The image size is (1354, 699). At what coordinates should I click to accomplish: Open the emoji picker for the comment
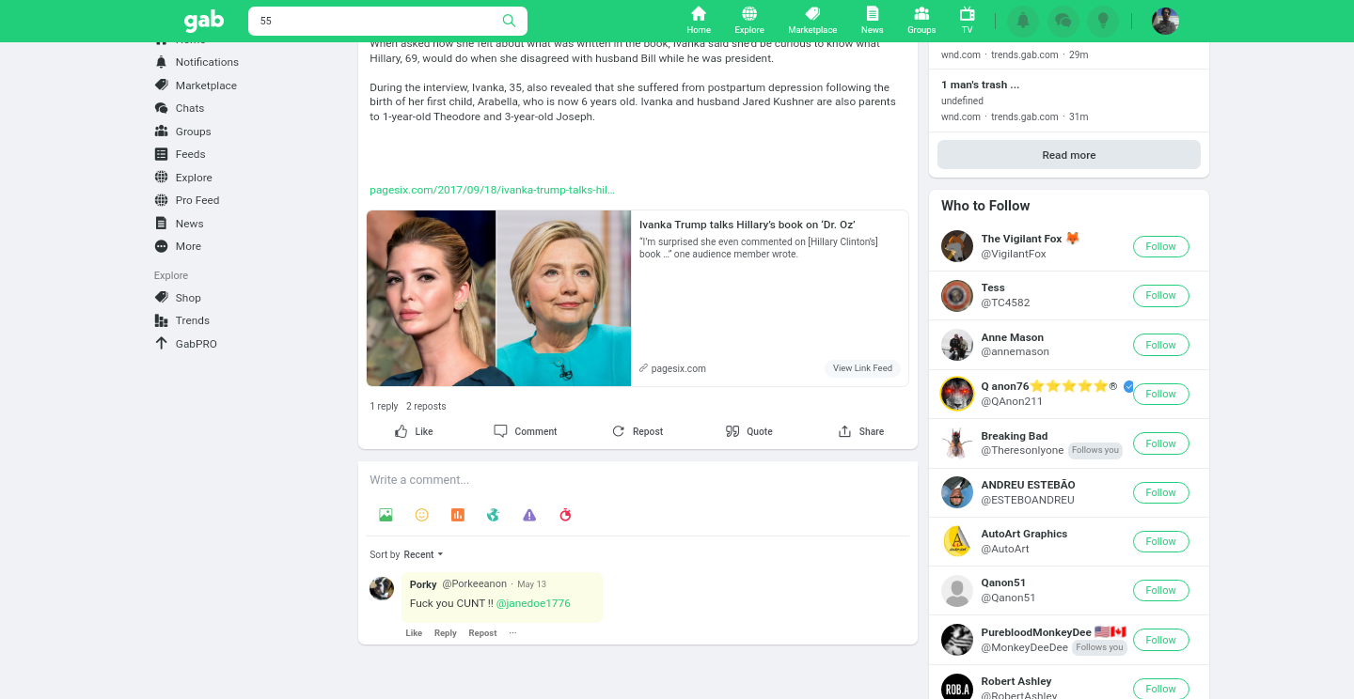(422, 515)
